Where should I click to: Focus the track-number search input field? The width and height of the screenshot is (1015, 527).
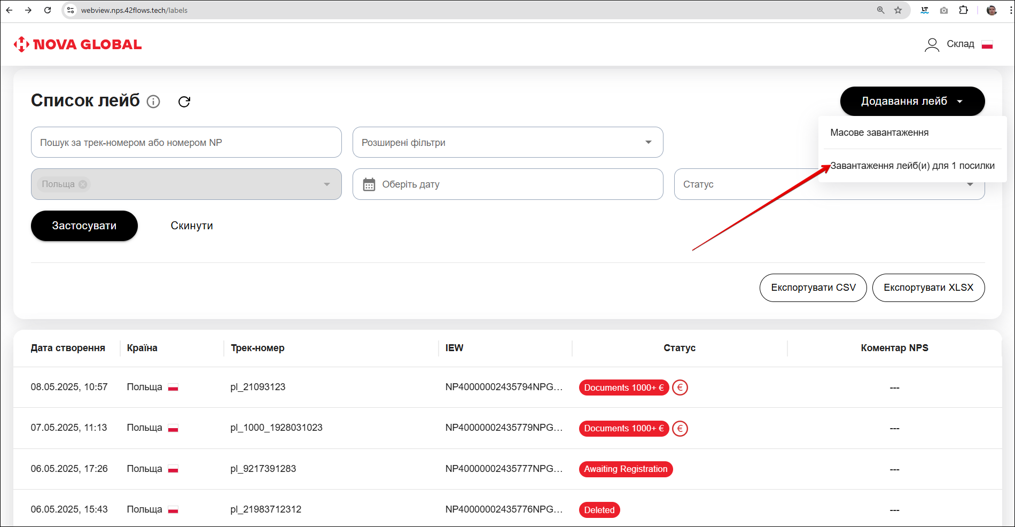(x=186, y=142)
